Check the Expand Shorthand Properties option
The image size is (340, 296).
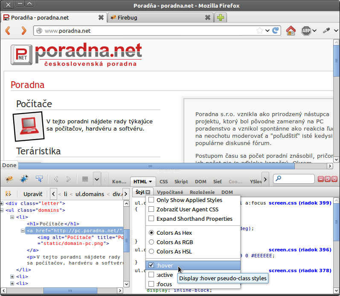coord(151,219)
